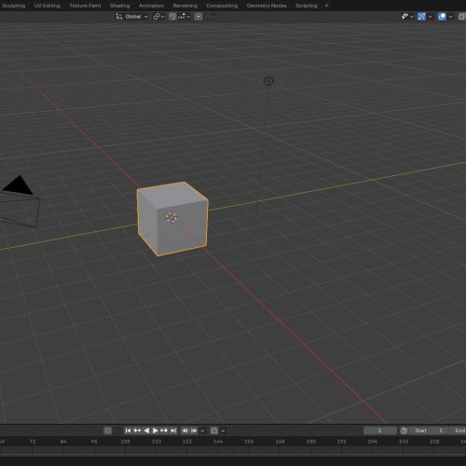Screen dimensions: 466x466
Task: Jump to the end frame
Action: (x=173, y=431)
